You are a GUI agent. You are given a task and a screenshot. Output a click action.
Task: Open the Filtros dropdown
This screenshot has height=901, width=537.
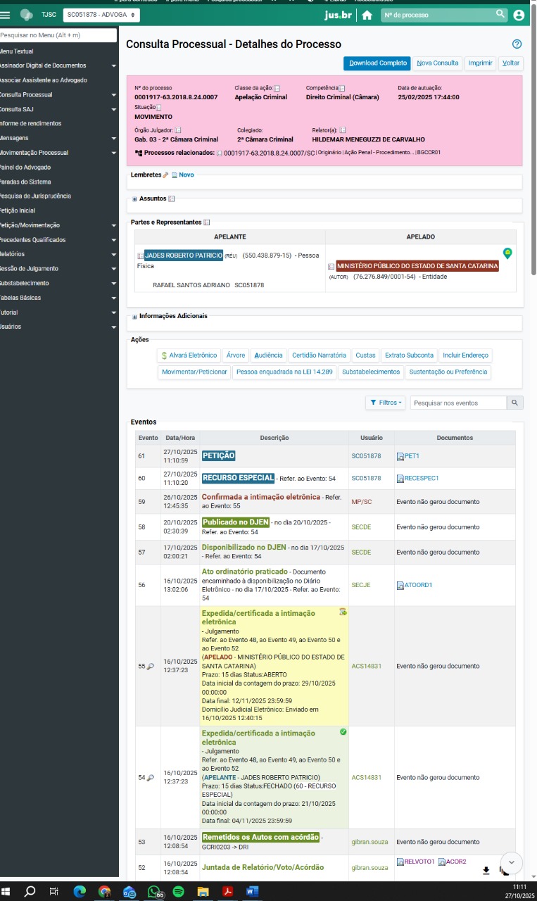point(385,403)
